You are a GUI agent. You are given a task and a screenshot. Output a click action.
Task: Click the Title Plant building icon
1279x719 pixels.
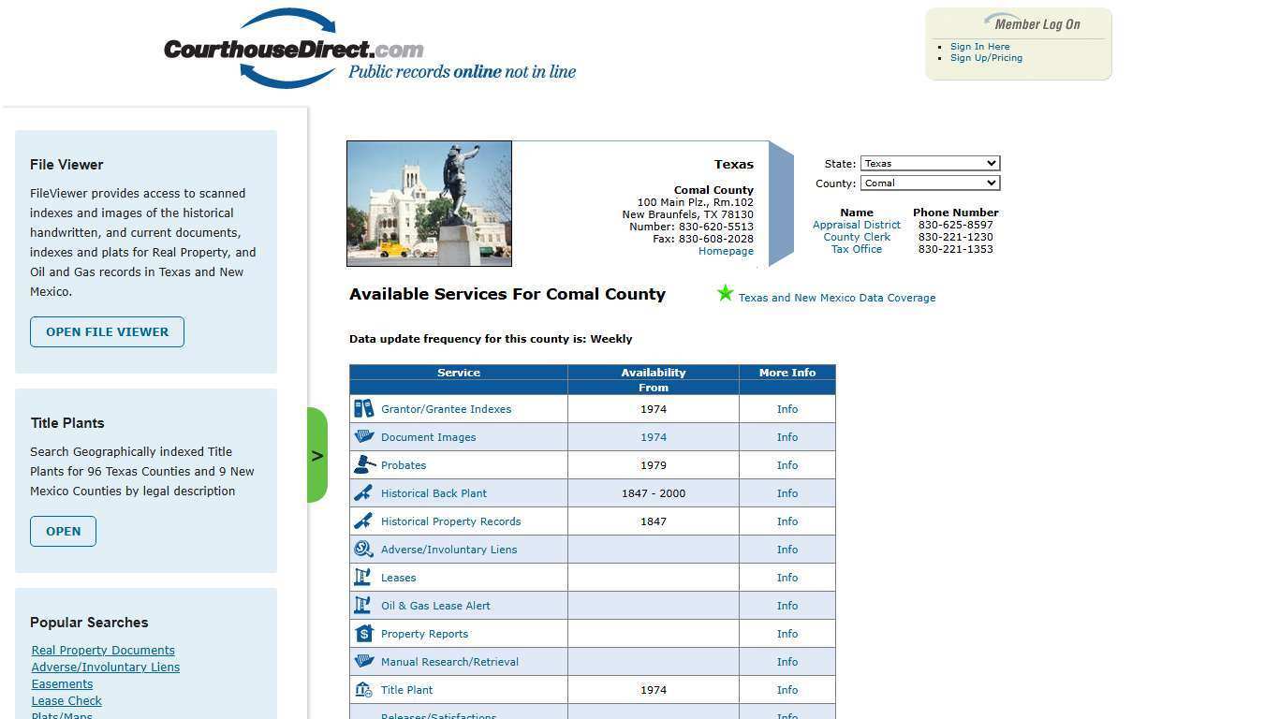pos(364,689)
